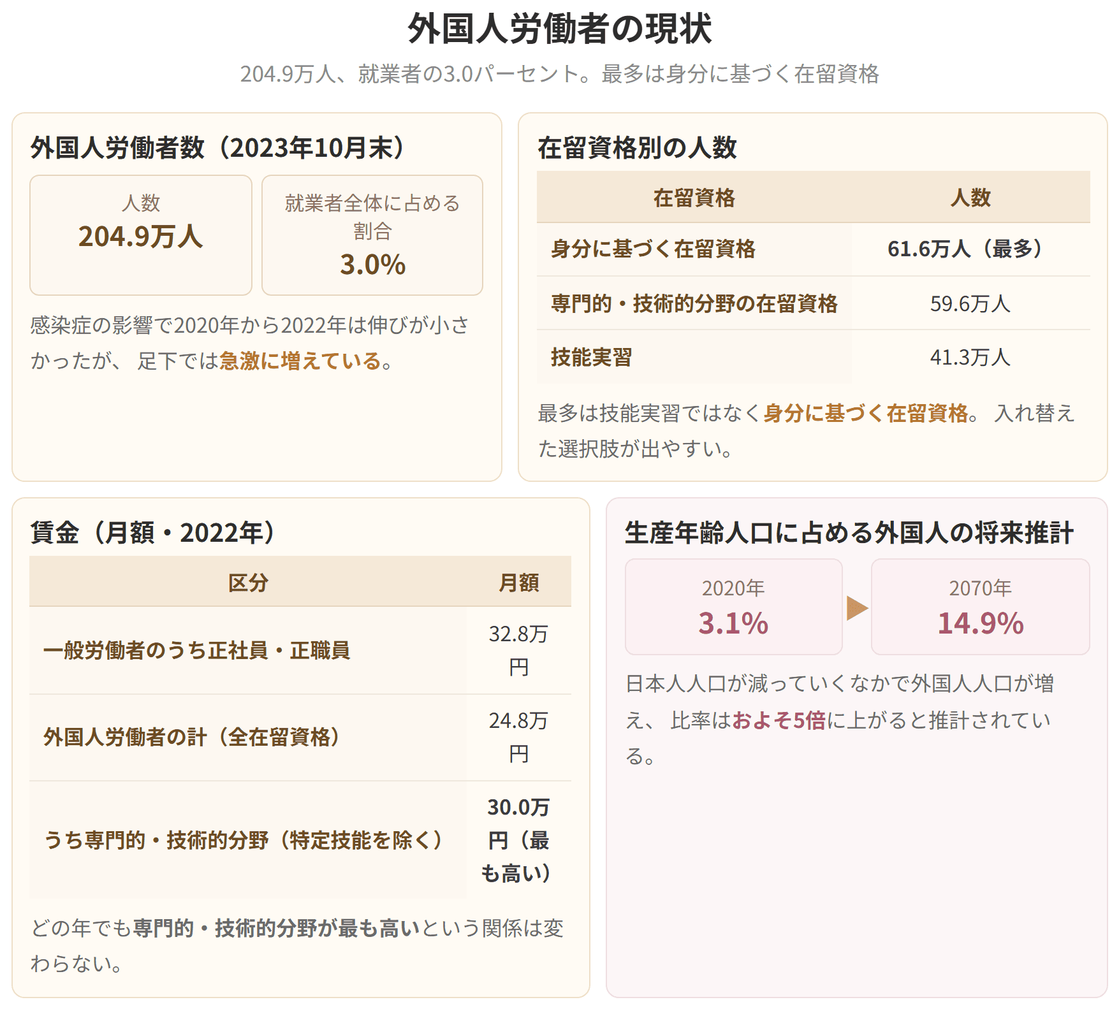
Task: Click the 区分 column header
Action: pos(248,583)
